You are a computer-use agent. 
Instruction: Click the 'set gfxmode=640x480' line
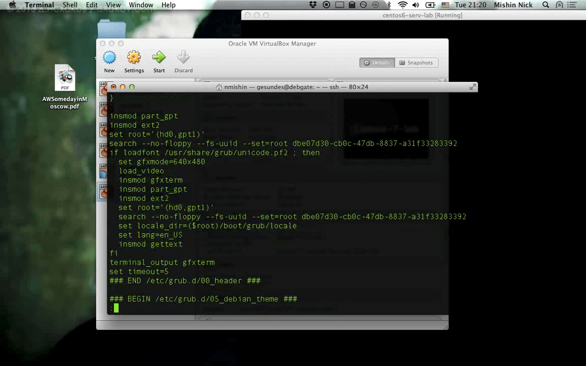pos(162,162)
